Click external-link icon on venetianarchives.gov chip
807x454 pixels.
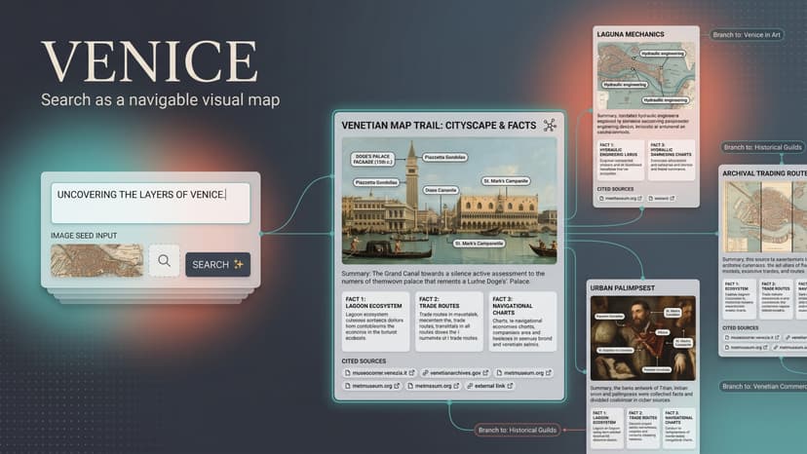coord(485,373)
